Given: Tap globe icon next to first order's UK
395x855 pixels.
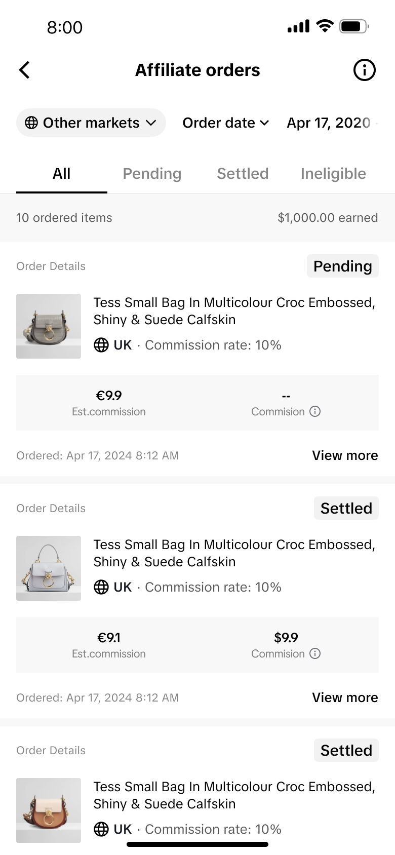Looking at the screenshot, I should click(x=101, y=345).
